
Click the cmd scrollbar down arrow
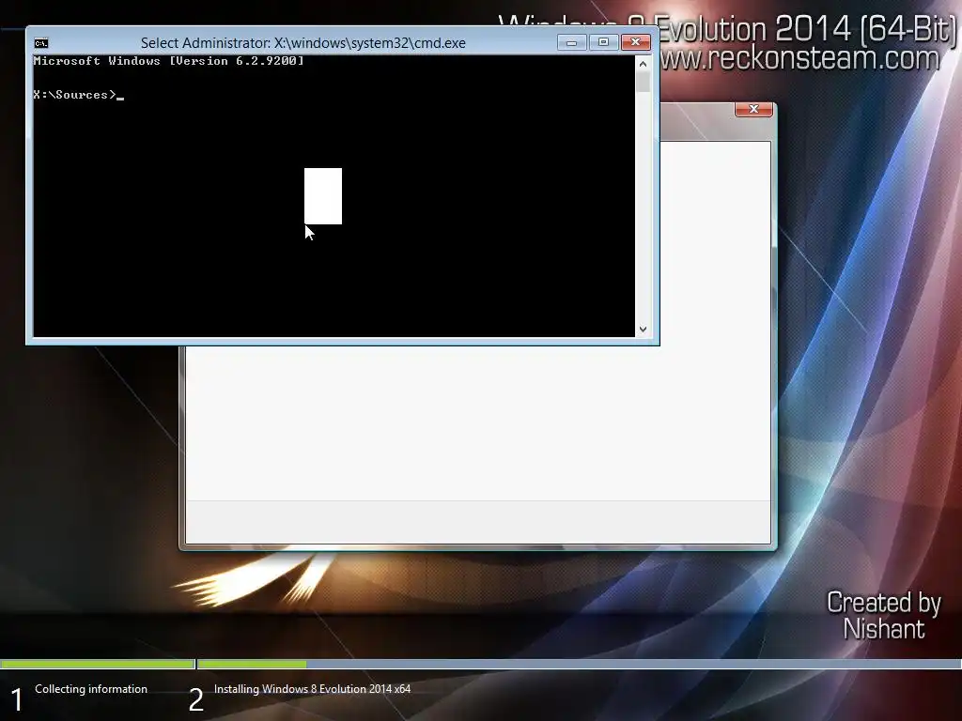pyautogui.click(x=643, y=330)
